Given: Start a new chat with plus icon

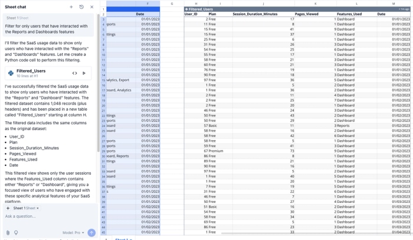Looking at the screenshot, I should click(71, 7).
